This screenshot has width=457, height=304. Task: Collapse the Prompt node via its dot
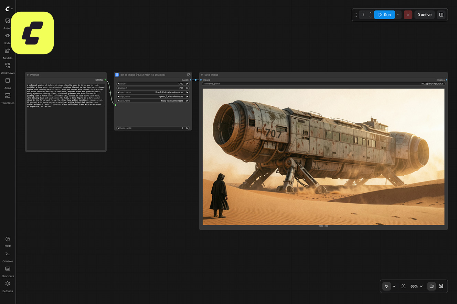(28, 75)
